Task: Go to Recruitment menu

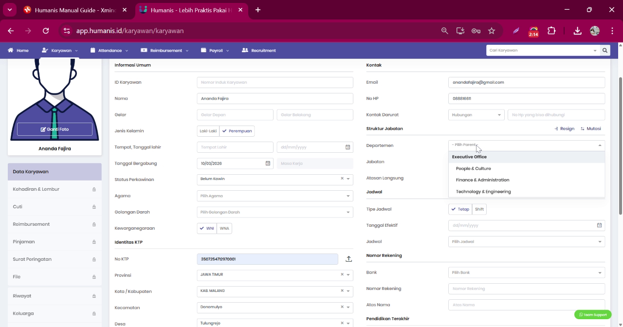Action: click(x=259, y=50)
